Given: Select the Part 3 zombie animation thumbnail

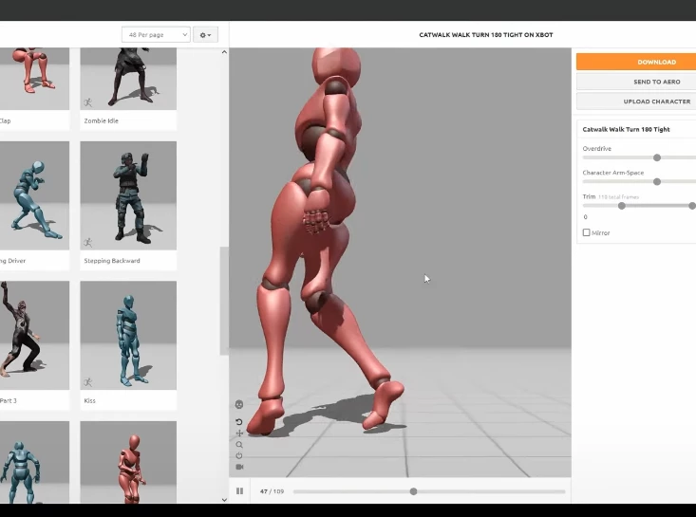Looking at the screenshot, I should click(34, 335).
